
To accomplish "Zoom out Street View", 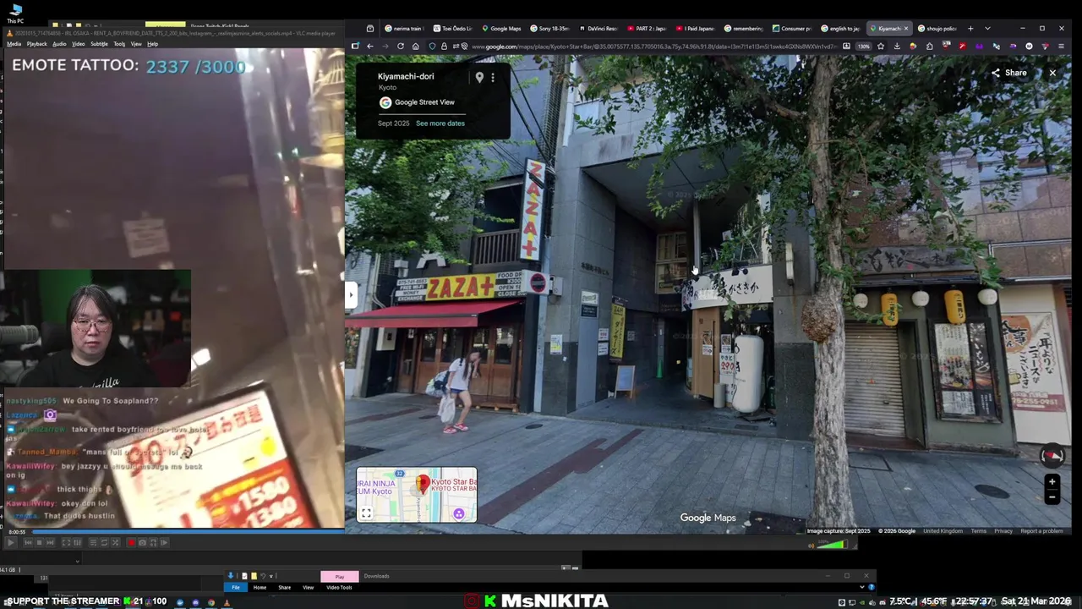I will click(x=1052, y=497).
